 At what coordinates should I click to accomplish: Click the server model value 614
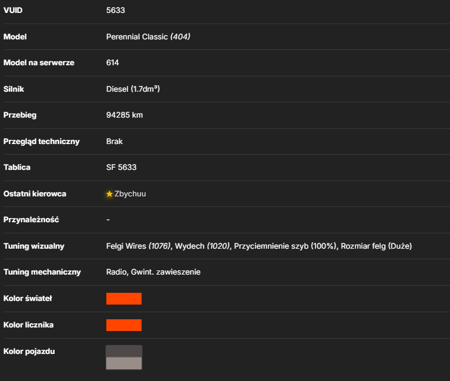coord(113,63)
